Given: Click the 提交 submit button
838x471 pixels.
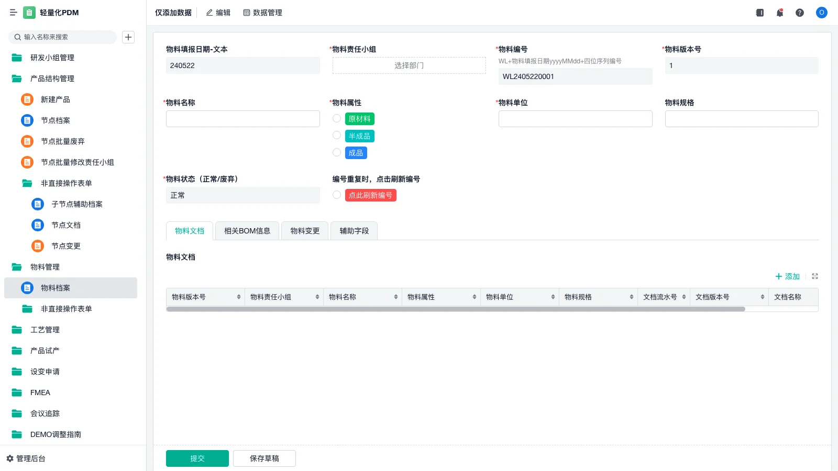Looking at the screenshot, I should coord(197,458).
